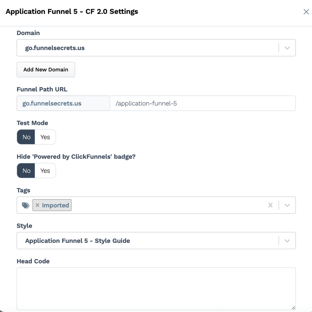Screen dimensions: 312x312
Task: Click the Funnel Path URL label
Action: [42, 89]
